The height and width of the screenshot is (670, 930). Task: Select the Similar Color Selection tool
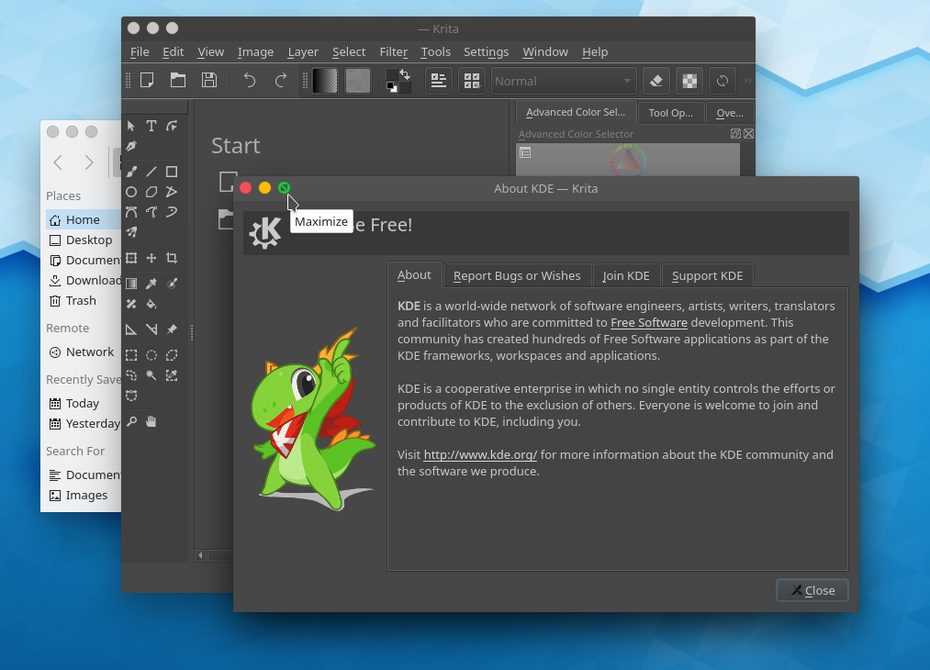[172, 375]
